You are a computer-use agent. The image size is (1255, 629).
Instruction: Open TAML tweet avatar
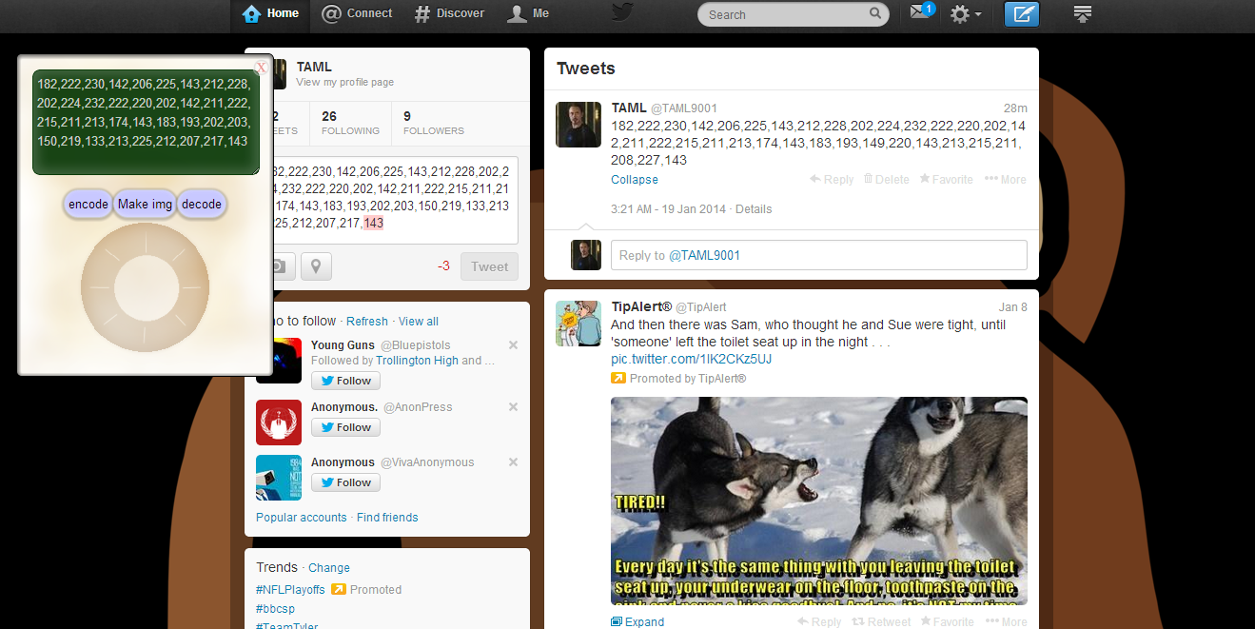pyautogui.click(x=578, y=125)
